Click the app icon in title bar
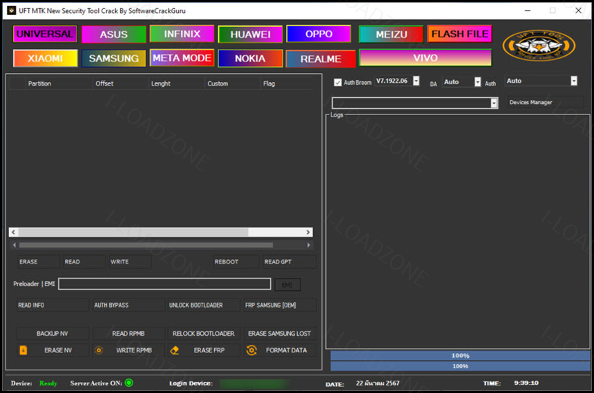Viewport: 594px width, 393px height. [x=11, y=10]
